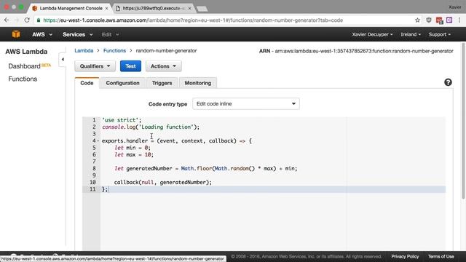Screen dimensions: 466x262
Task: Click random-number-generator breadcrumb text
Action: coord(166,50)
